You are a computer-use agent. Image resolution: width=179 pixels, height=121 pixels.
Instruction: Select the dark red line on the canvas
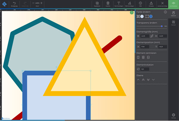click(112, 44)
